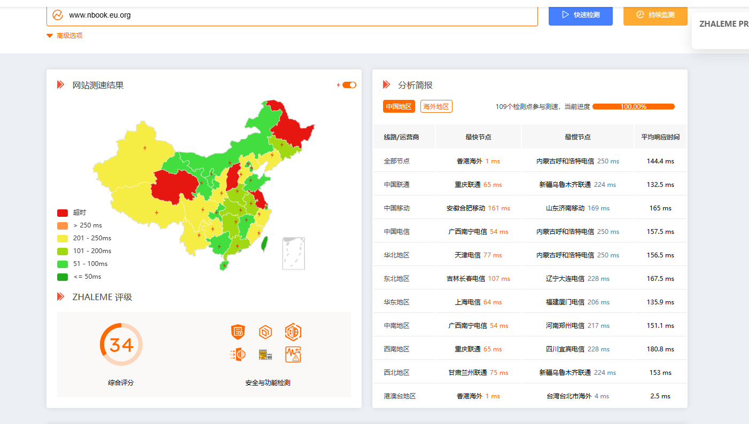Click the 最快节点 column header
Image resolution: width=749 pixels, height=424 pixels.
(x=478, y=137)
